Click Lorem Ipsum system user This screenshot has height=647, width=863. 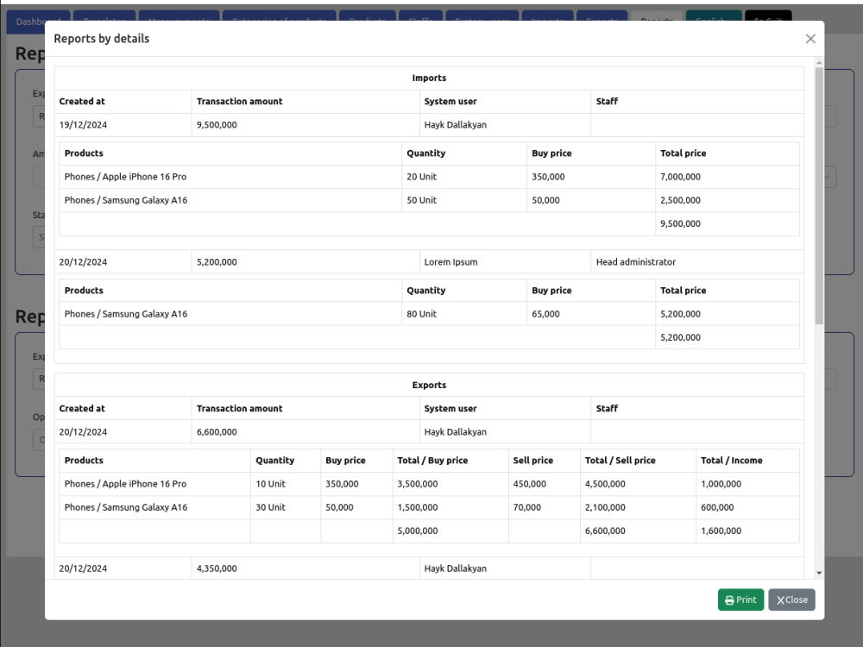pos(450,262)
